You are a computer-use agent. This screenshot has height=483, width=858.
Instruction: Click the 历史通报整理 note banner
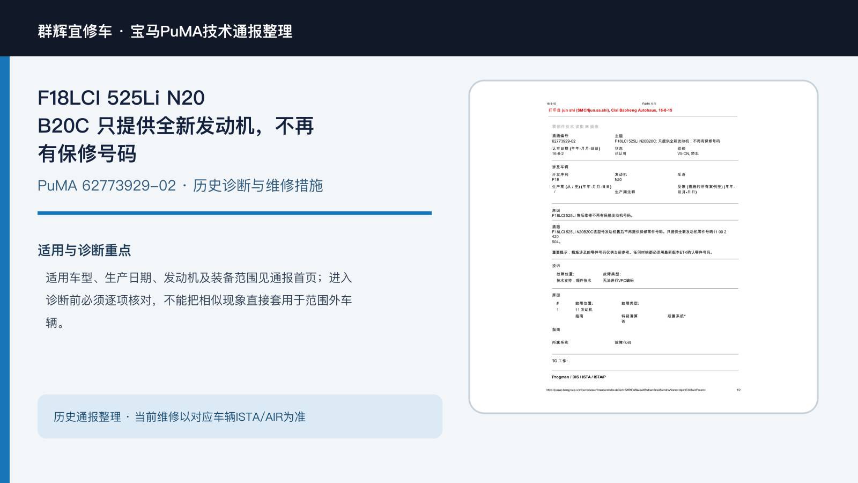(240, 416)
